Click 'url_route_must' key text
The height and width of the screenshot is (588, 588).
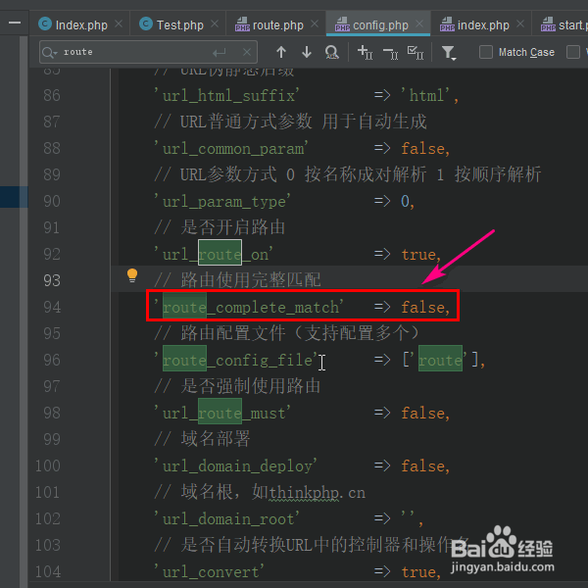(x=224, y=414)
